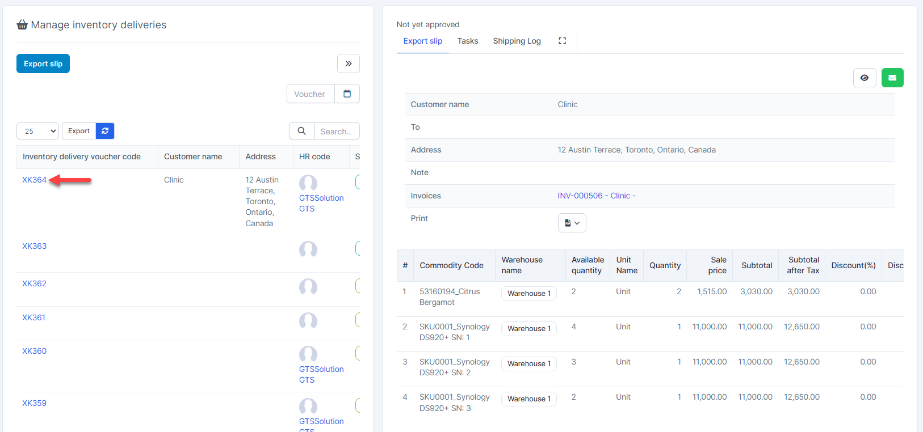The image size is (923, 432).
Task: Click the double-chevron toggle panel button
Action: 349,63
